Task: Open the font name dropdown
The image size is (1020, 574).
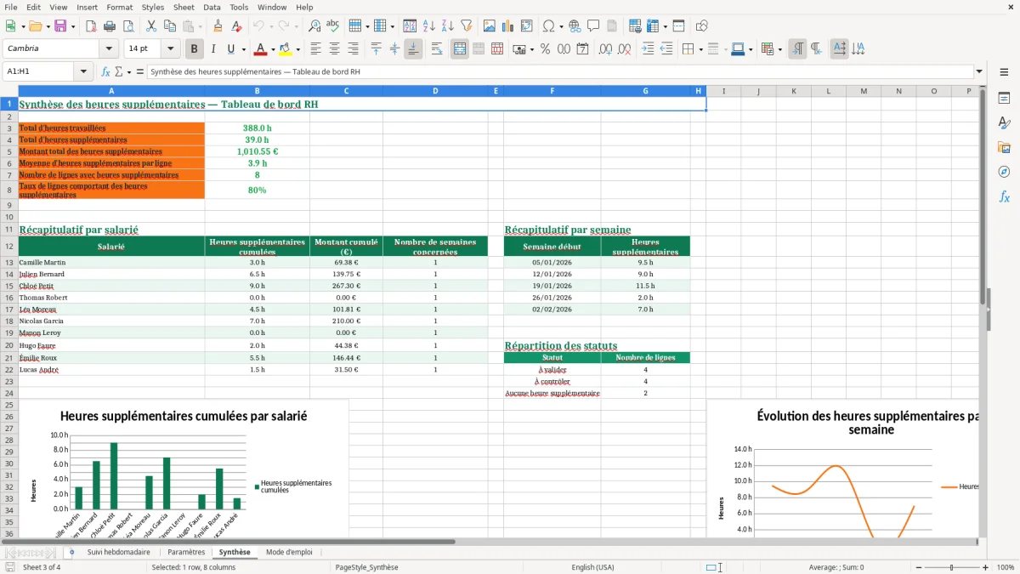Action: tap(108, 48)
